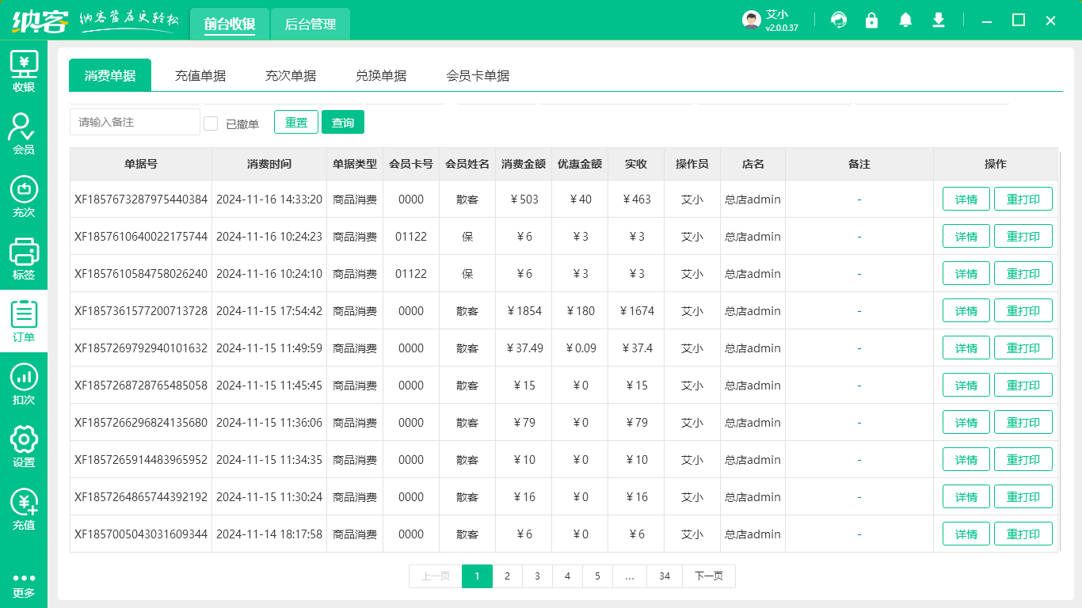Image resolution: width=1082 pixels, height=608 pixels.
Task: Click the 消费金额 column header
Action: pyautogui.click(x=524, y=164)
